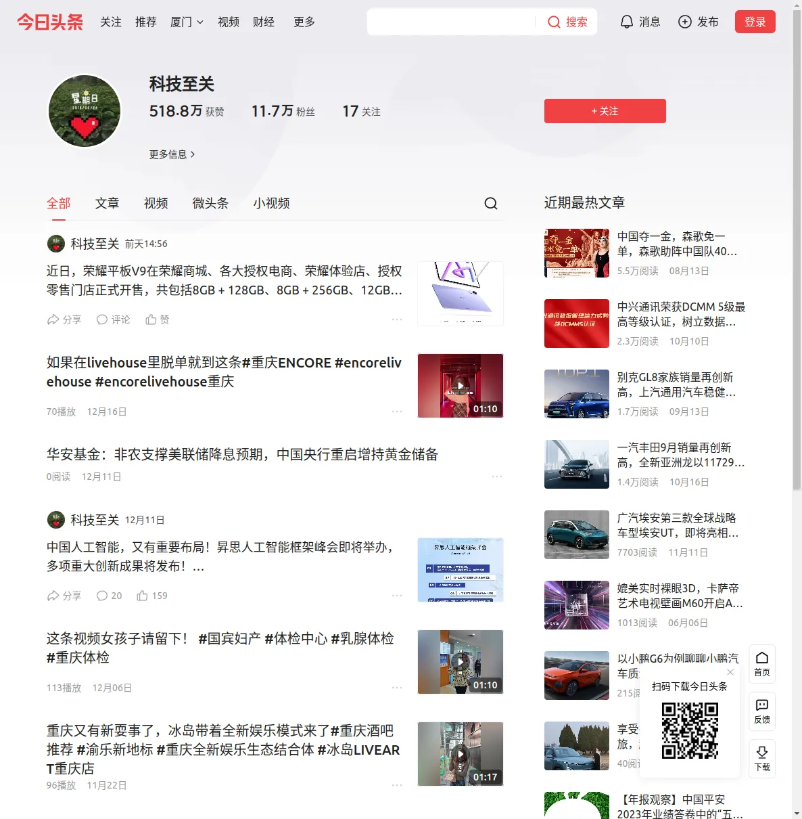This screenshot has height=819, width=802.
Task: Play the livehouse video thumbnail
Action: [x=461, y=386]
